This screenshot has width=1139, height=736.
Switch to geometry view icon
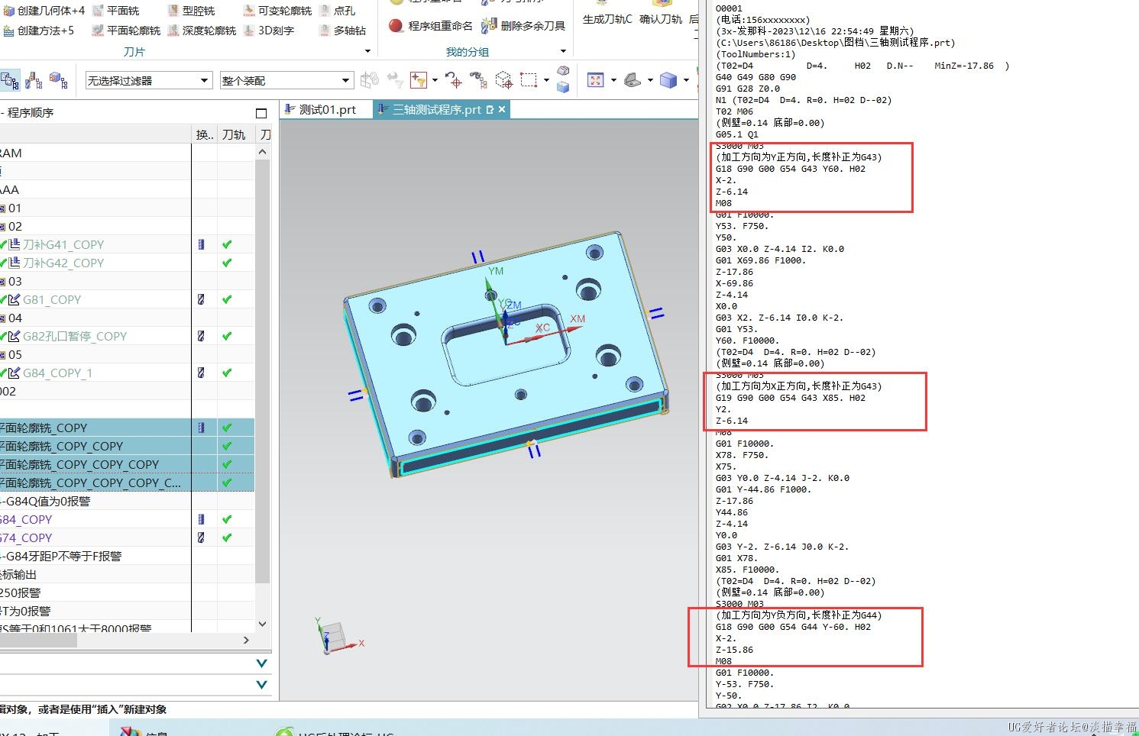[58, 80]
